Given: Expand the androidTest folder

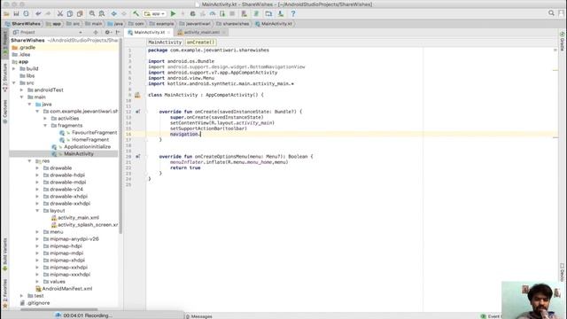Looking at the screenshot, I should click(21, 90).
